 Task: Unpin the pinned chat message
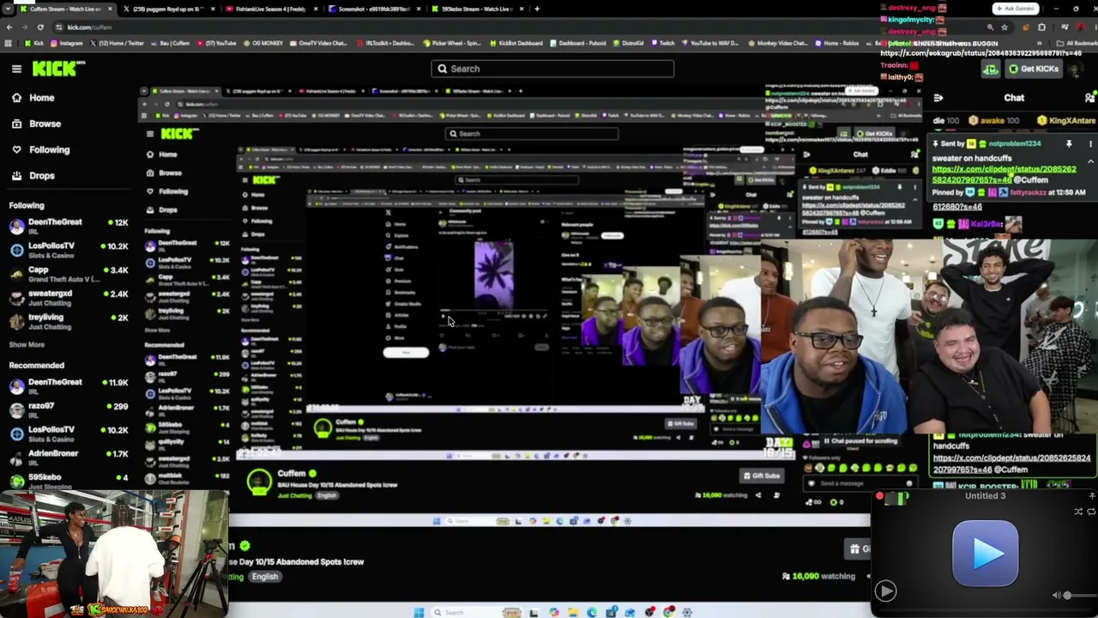point(1069,144)
